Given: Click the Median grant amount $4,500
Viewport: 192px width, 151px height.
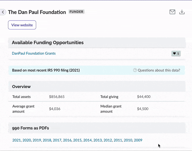Looking at the screenshot, I should click(143, 109).
